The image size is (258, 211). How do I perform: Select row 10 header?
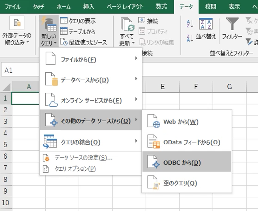coord(6,203)
